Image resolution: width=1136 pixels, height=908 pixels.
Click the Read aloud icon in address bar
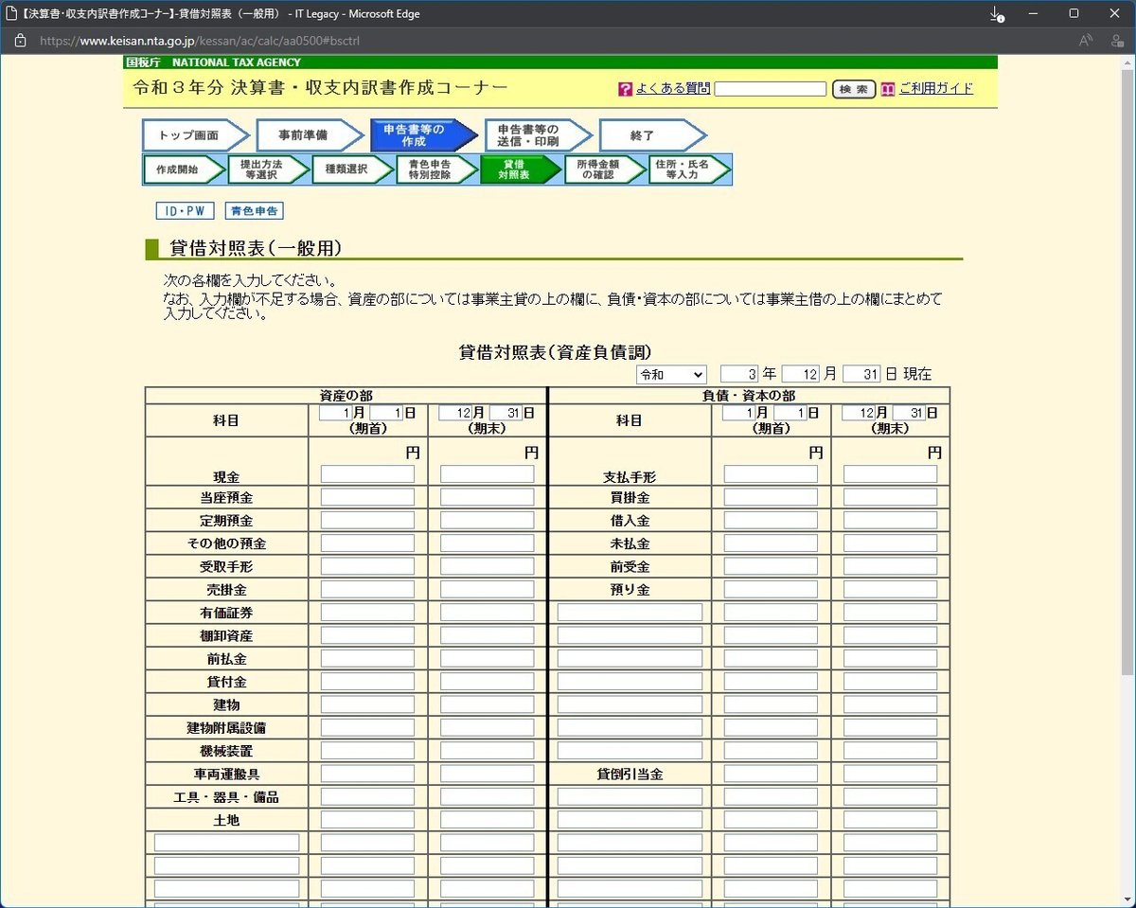coord(1086,41)
